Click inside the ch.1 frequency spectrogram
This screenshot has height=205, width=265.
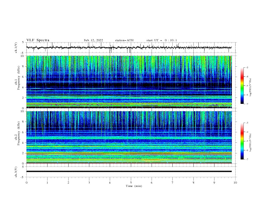(x=129, y=82)
